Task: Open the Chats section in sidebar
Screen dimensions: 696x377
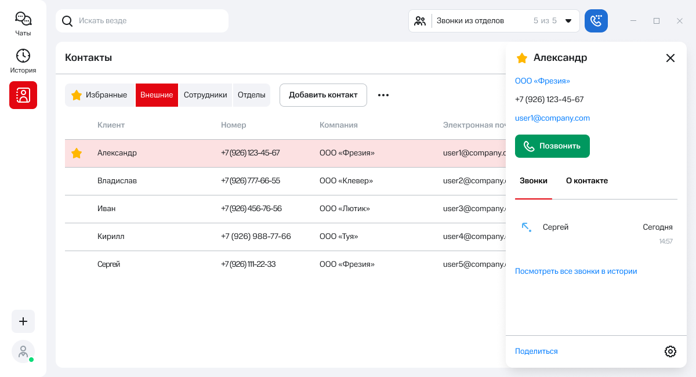Action: tap(23, 24)
